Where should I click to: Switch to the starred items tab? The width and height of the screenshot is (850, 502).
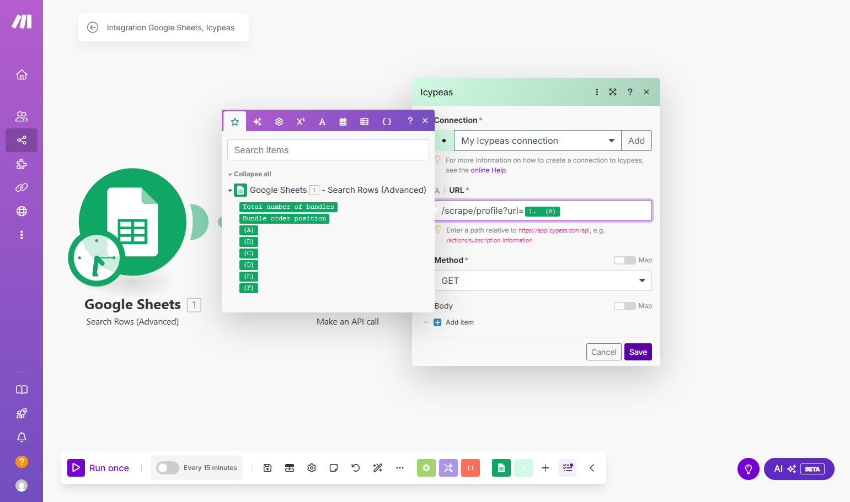click(x=235, y=122)
